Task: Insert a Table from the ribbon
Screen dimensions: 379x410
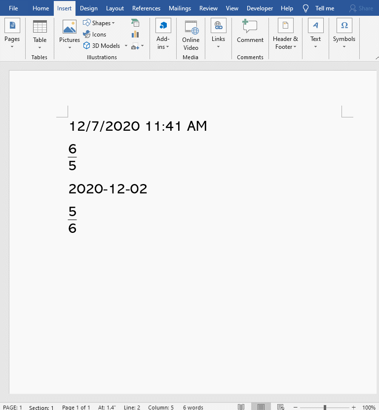Action: pos(40,34)
